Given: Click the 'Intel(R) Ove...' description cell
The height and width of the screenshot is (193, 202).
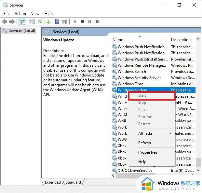Looking at the screenshot, I should (x=182, y=170).
